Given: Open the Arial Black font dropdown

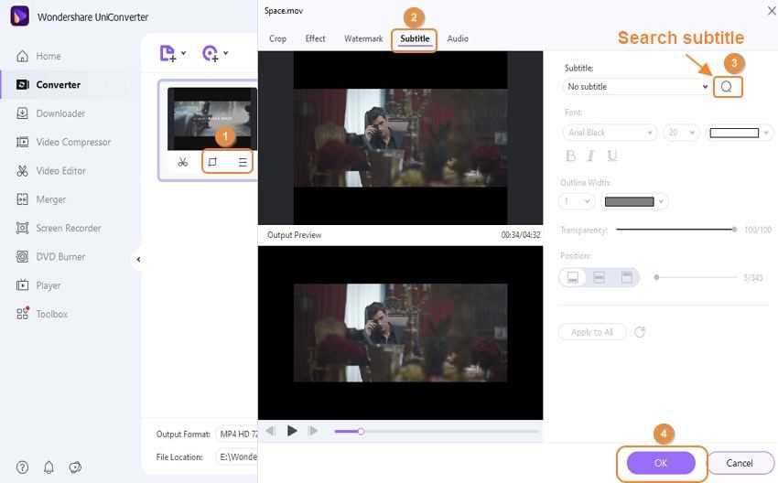Looking at the screenshot, I should [609, 133].
